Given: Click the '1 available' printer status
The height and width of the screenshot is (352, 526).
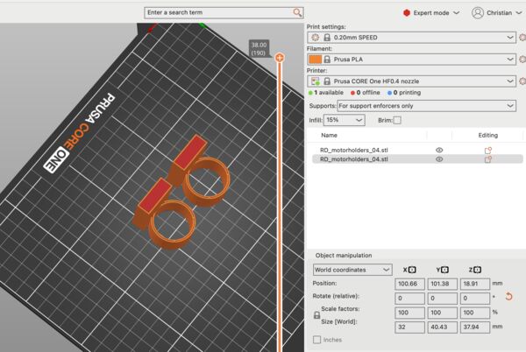Looking at the screenshot, I should [x=326, y=93].
